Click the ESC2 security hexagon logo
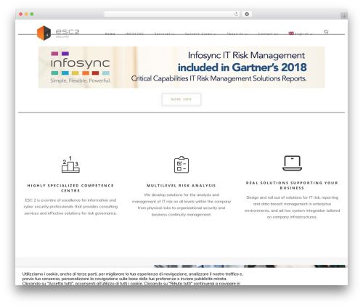363x307 pixels. pyautogui.click(x=44, y=33)
